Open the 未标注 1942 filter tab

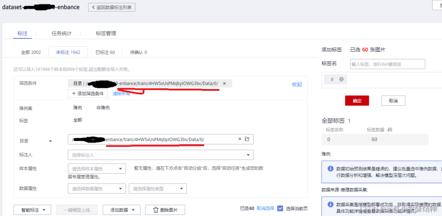[68, 52]
